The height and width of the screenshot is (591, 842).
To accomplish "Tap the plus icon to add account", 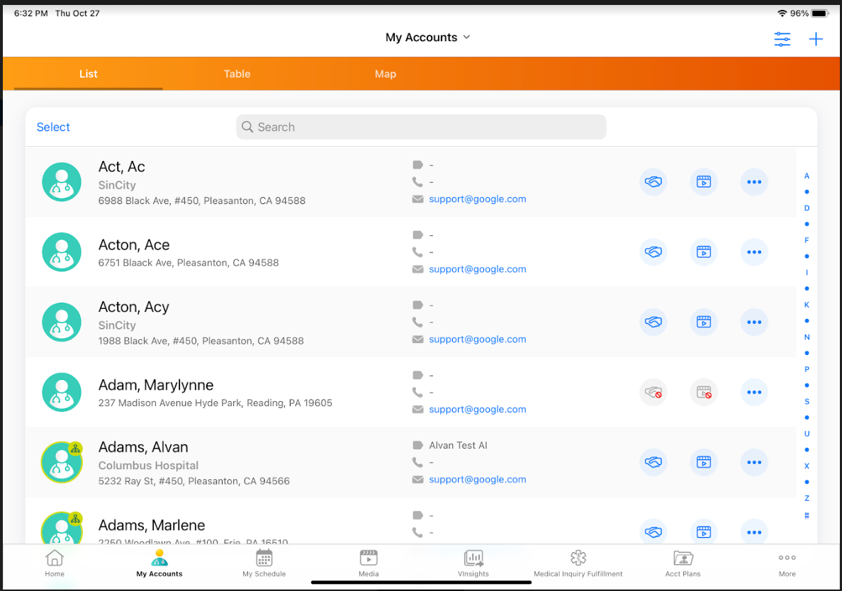I will [x=816, y=40].
